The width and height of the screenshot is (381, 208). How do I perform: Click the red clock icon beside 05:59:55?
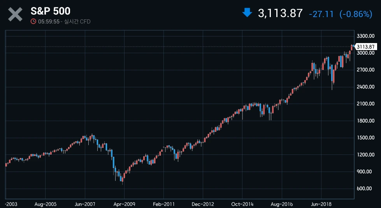pyautogui.click(x=33, y=22)
